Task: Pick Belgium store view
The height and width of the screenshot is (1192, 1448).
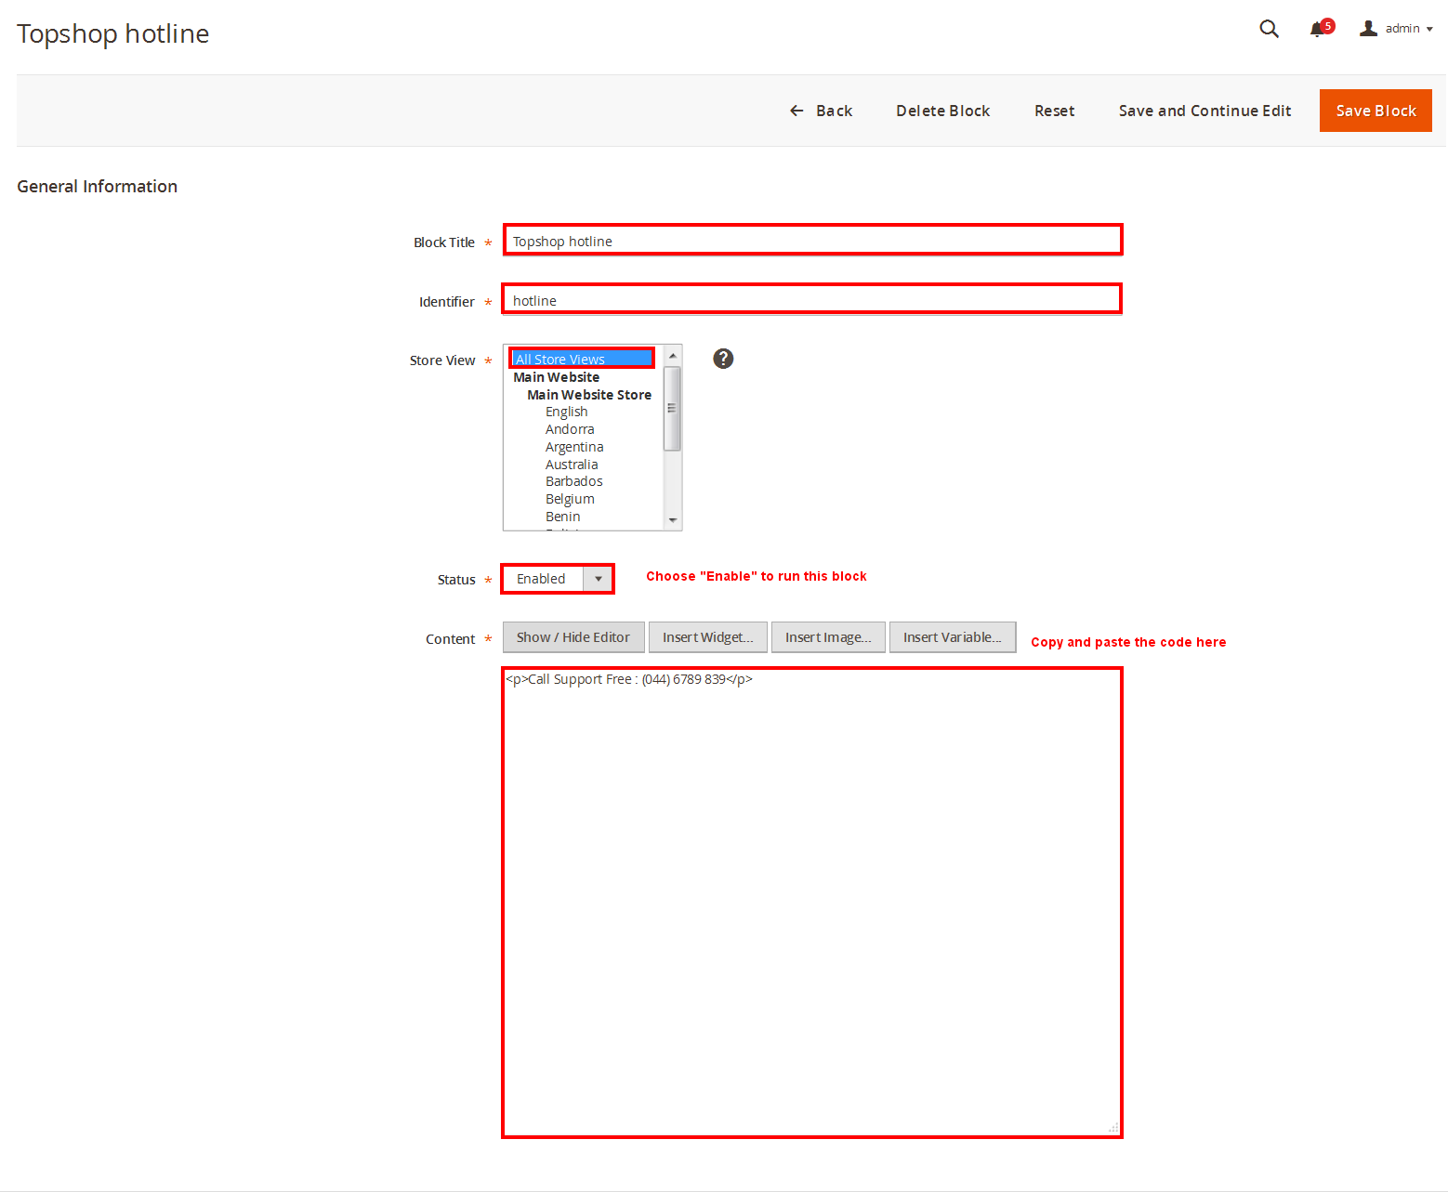Action: (x=570, y=499)
